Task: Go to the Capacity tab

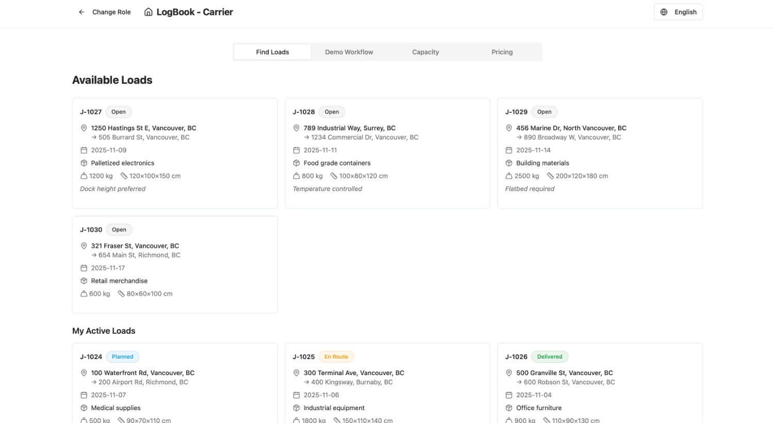Action: [425, 52]
